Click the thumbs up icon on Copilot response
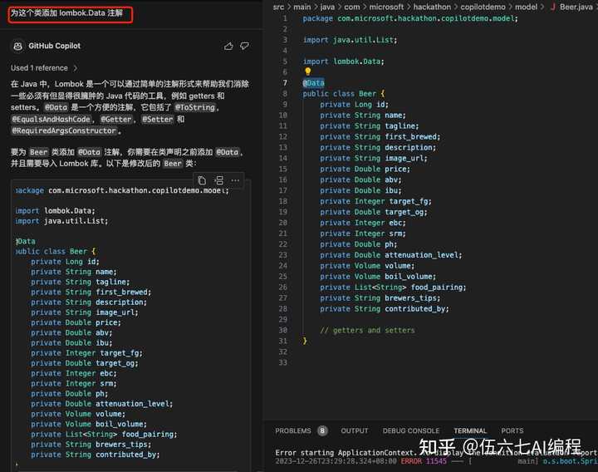The width and height of the screenshot is (598, 472). (228, 47)
